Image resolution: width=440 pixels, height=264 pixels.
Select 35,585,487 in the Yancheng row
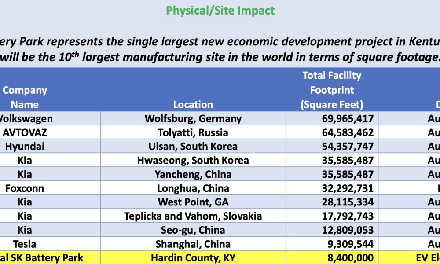[332, 174]
